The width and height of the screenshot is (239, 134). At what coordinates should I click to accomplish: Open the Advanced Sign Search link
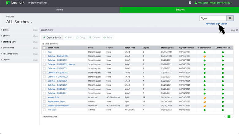pos(216,24)
